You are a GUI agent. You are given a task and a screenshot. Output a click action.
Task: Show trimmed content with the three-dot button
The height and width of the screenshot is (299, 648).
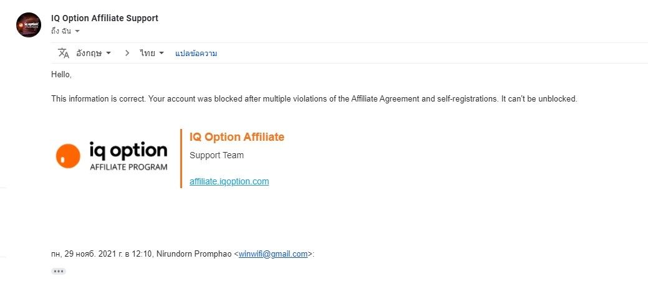(x=59, y=271)
